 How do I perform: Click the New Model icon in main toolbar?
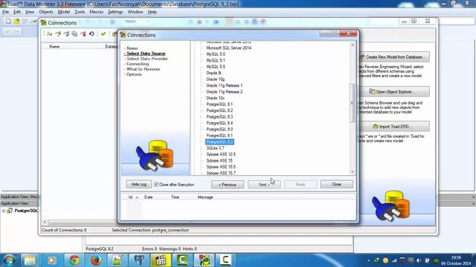point(8,22)
